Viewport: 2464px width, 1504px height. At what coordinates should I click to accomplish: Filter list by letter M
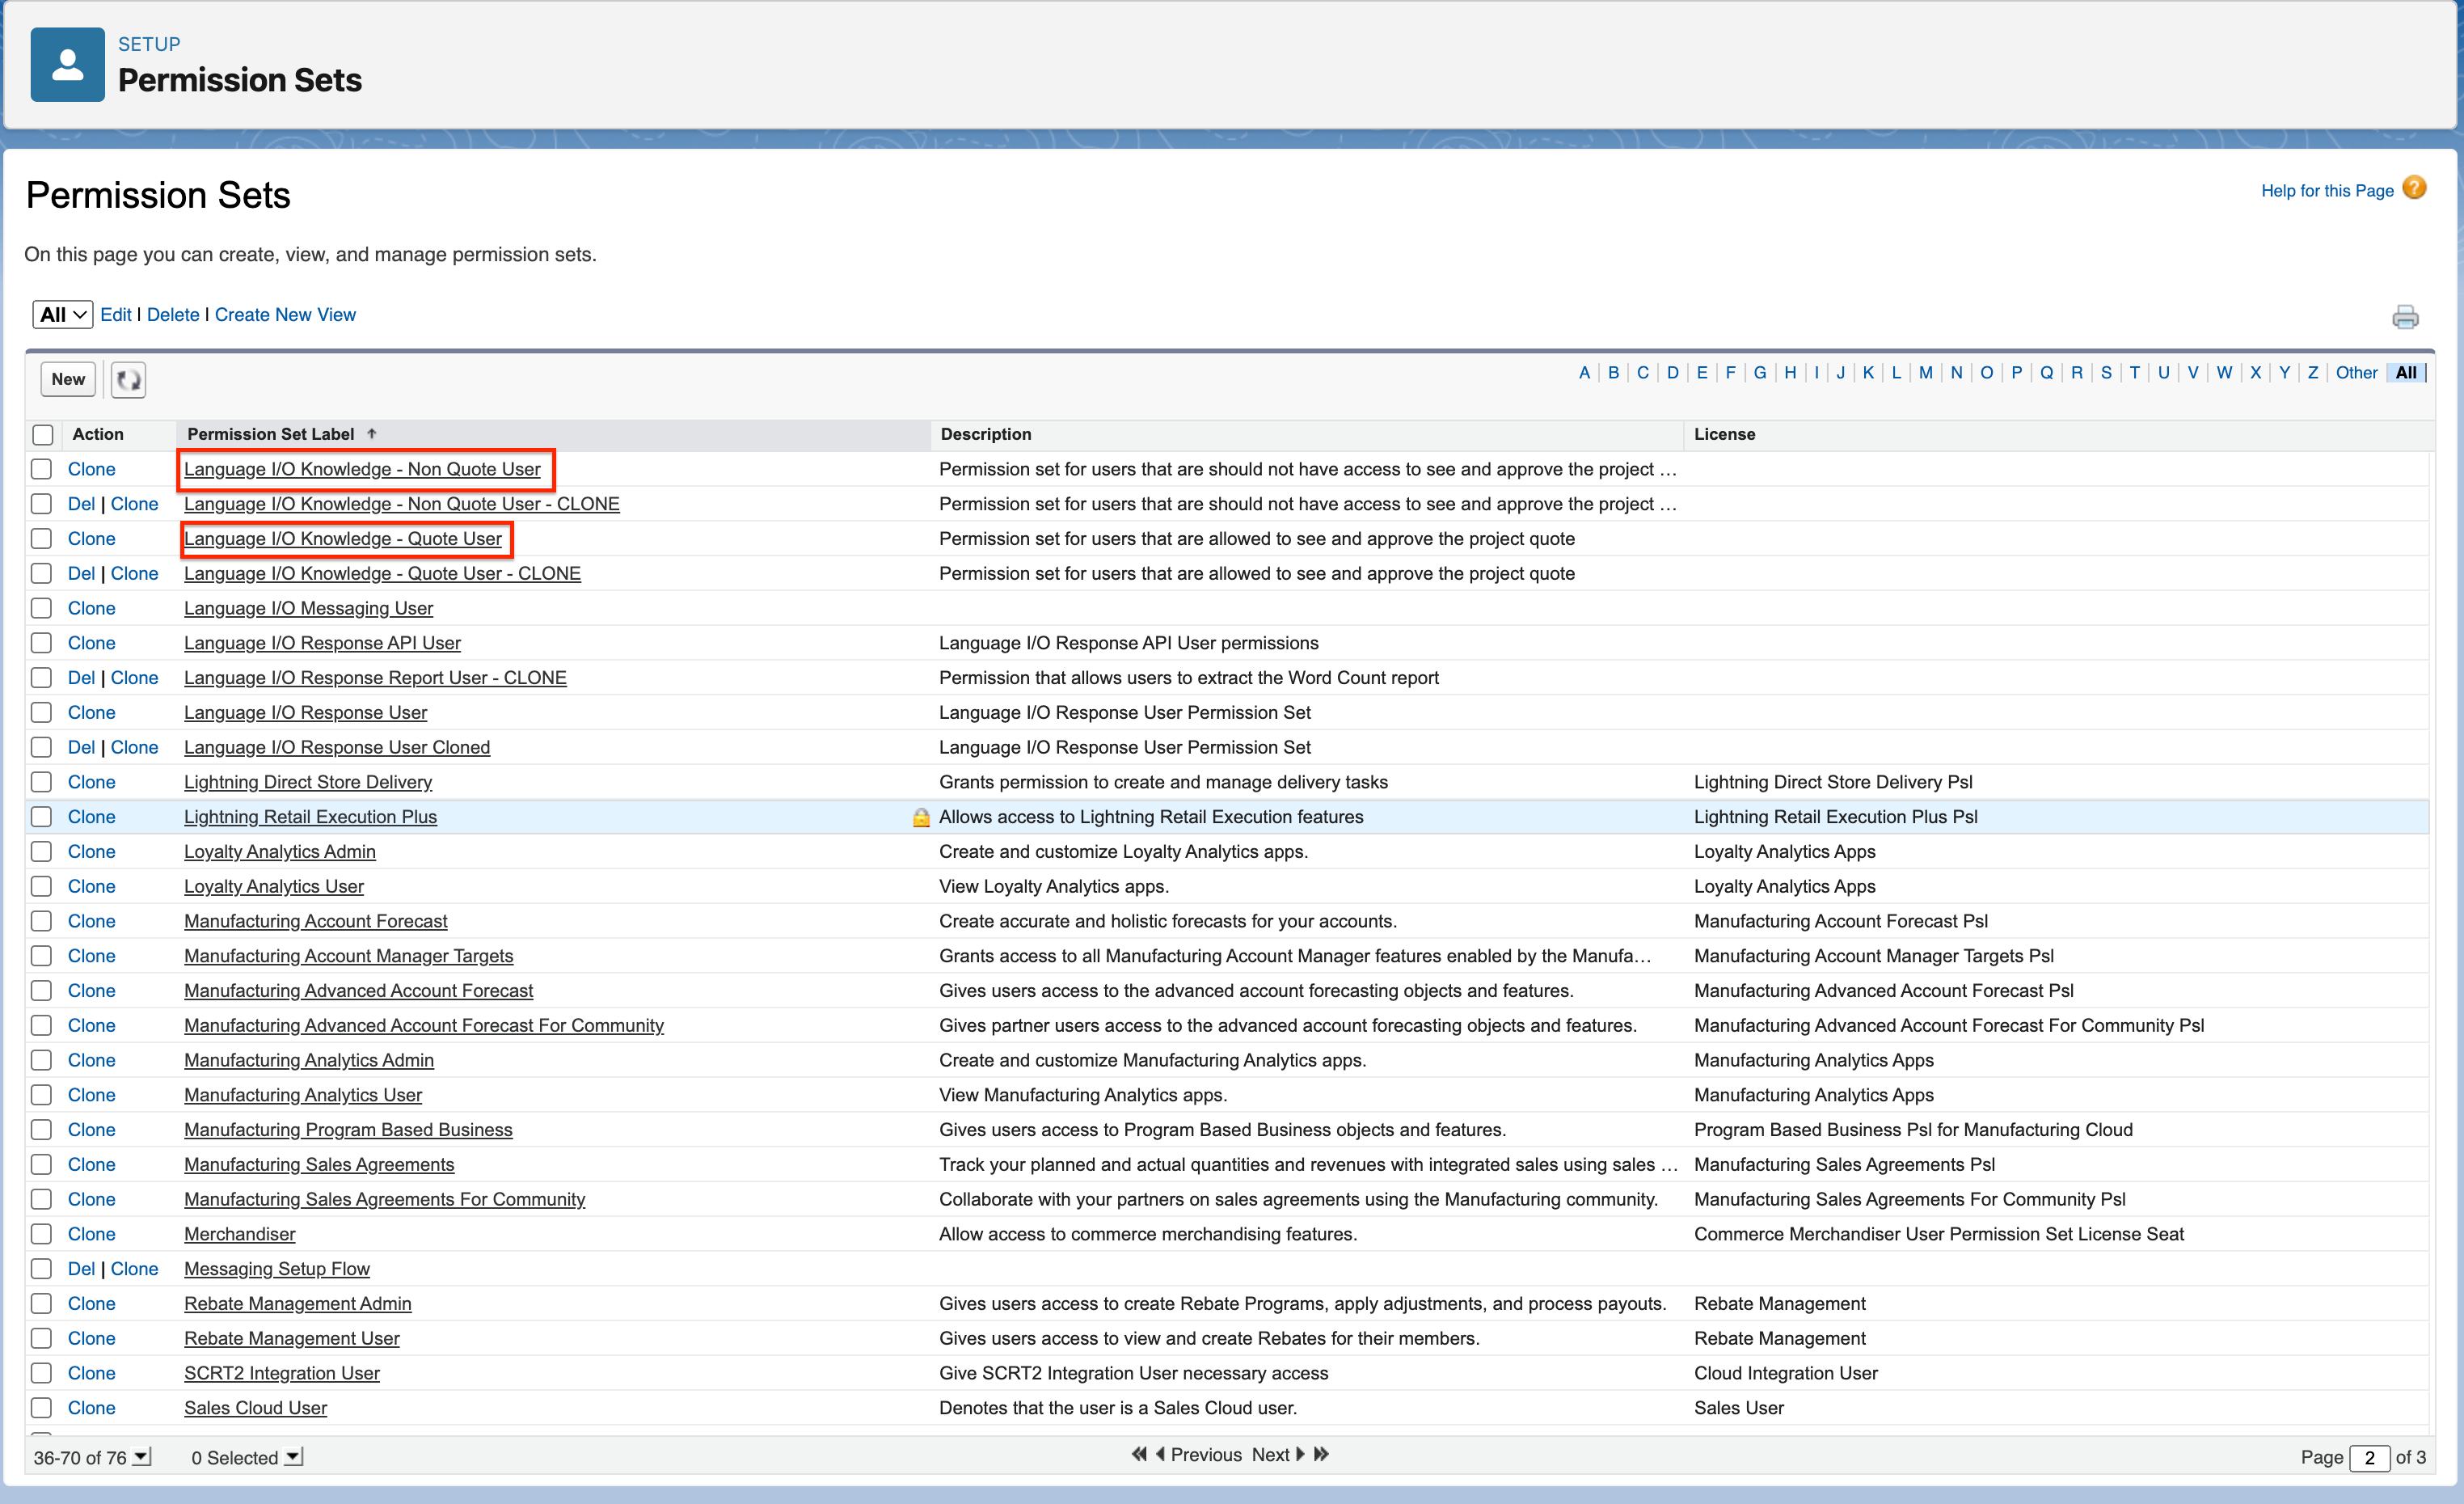(x=1925, y=373)
